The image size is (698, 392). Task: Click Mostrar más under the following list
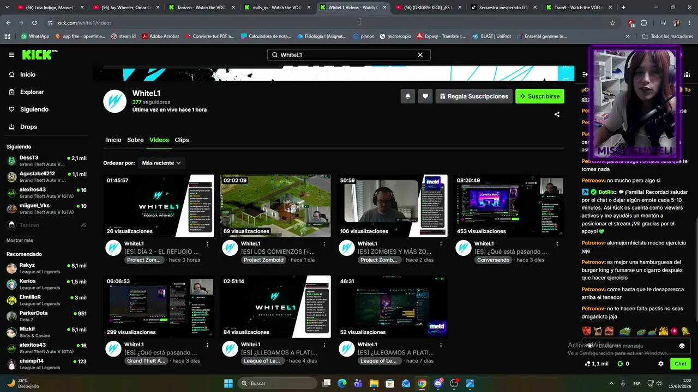[20, 240]
